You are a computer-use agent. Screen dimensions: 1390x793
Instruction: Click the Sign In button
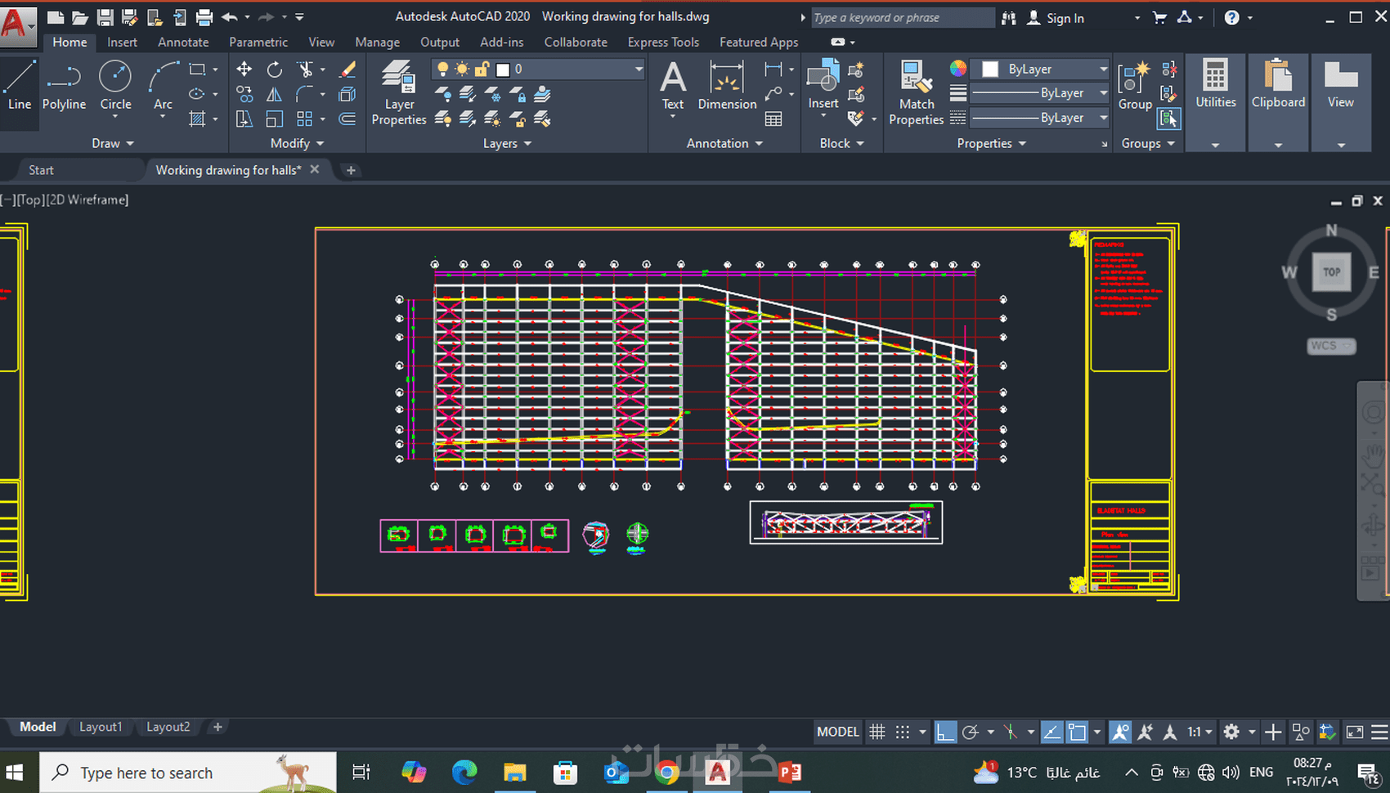click(1065, 18)
